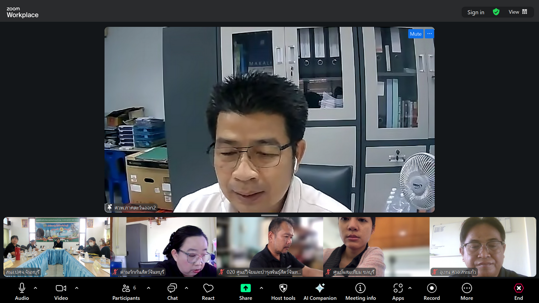The width and height of the screenshot is (539, 303).
Task: Start recording with the Record button
Action: (x=432, y=291)
